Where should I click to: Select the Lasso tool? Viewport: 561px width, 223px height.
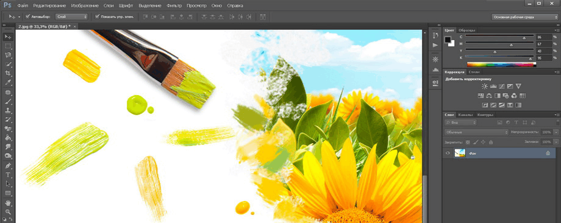[8, 55]
